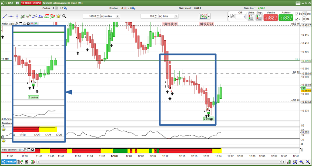
Task: Click green plus icon beside Heikin-Ashi
Action: [36, 23]
